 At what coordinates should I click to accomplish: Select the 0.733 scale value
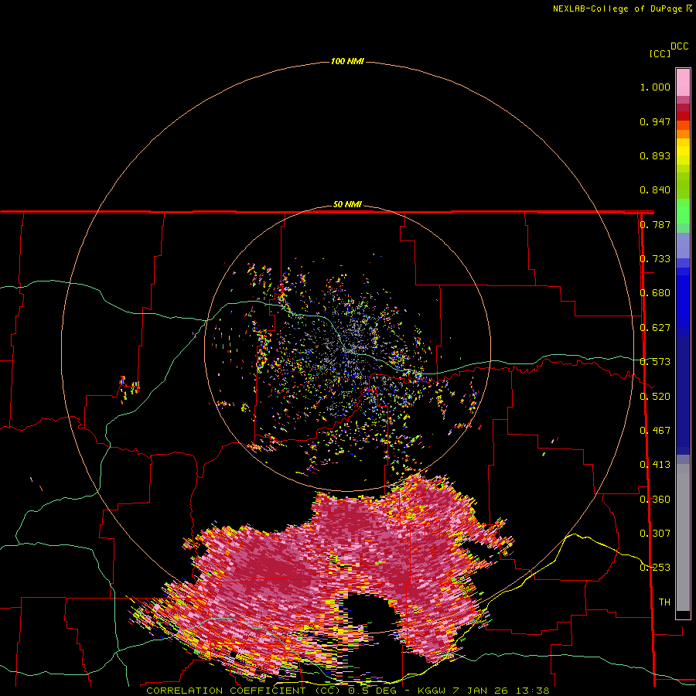click(x=655, y=259)
